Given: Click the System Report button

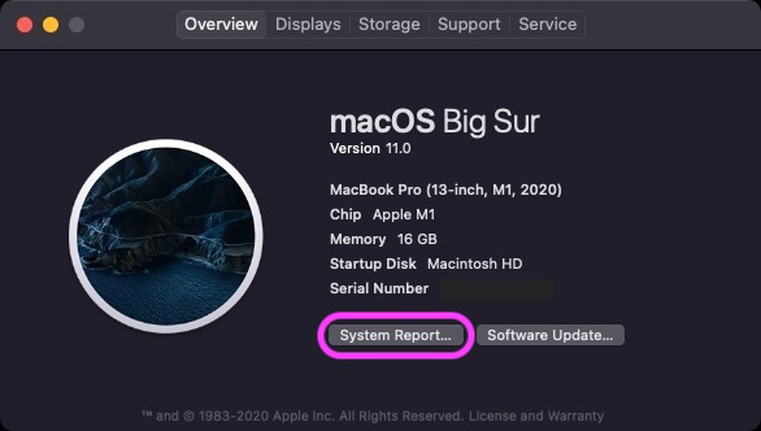Looking at the screenshot, I should [395, 335].
